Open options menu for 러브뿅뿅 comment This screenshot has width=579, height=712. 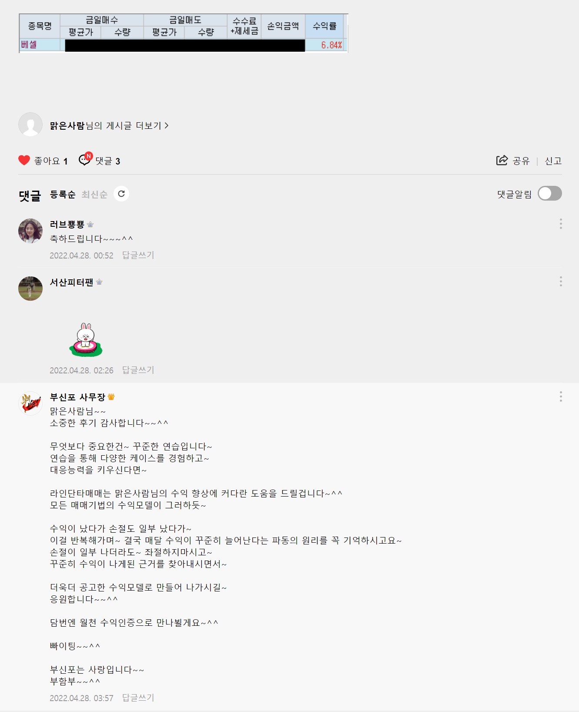[x=561, y=224]
